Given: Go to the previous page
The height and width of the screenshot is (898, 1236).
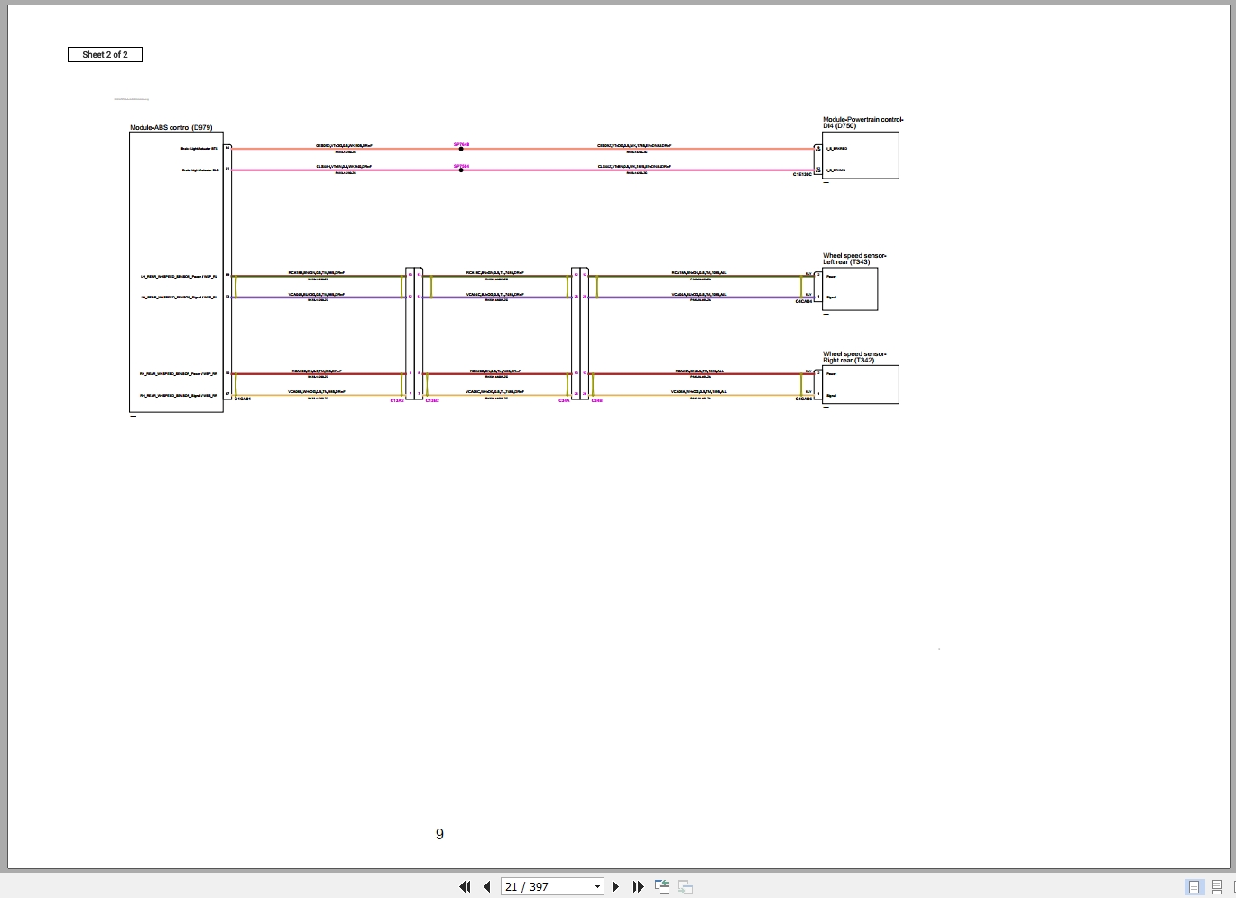Looking at the screenshot, I should tap(487, 886).
